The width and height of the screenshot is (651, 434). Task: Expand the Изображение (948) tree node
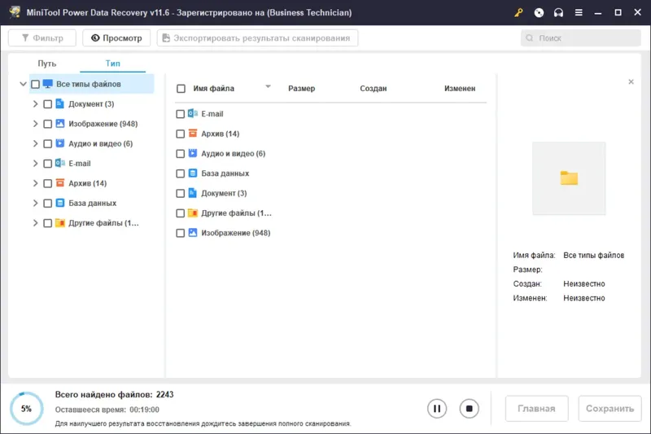35,124
